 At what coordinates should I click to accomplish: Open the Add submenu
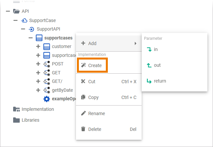108,43
